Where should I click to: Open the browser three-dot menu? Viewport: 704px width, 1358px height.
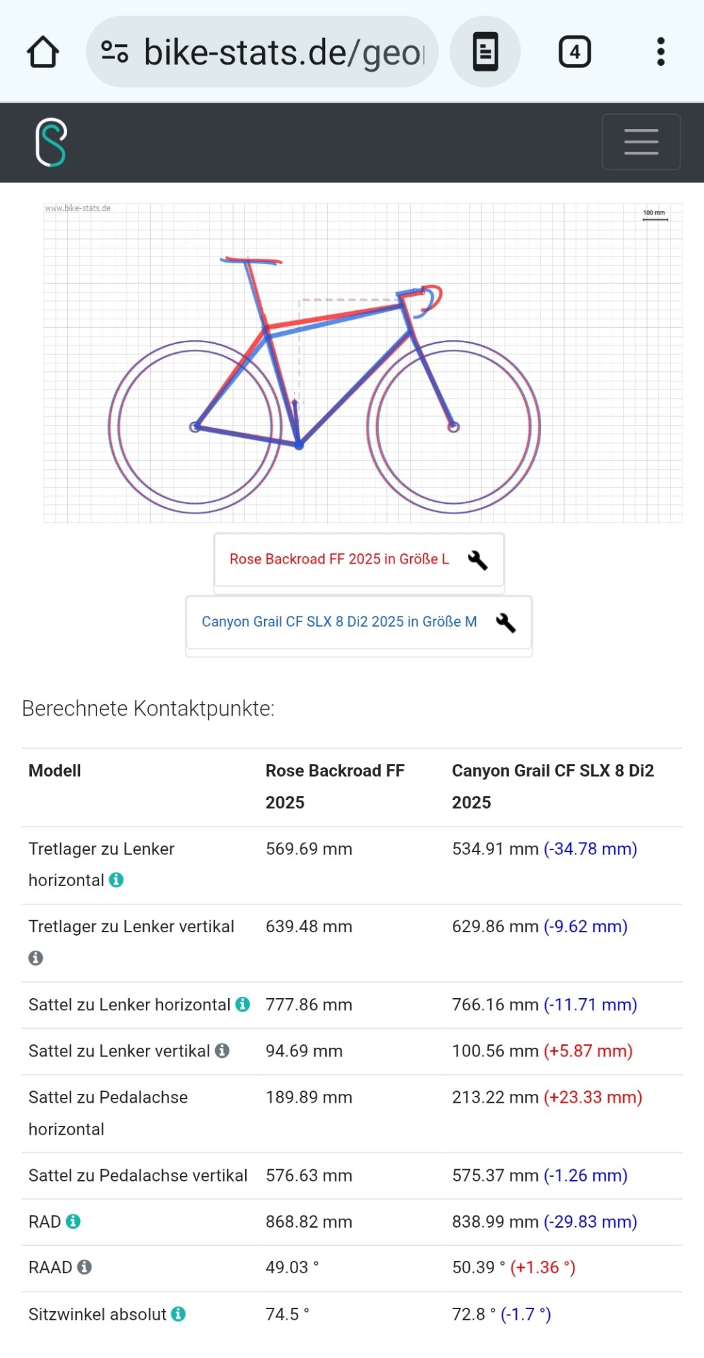pos(661,52)
